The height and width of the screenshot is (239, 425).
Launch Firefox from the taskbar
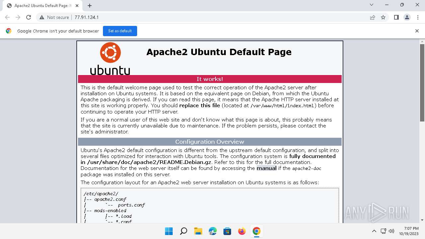pos(242,231)
